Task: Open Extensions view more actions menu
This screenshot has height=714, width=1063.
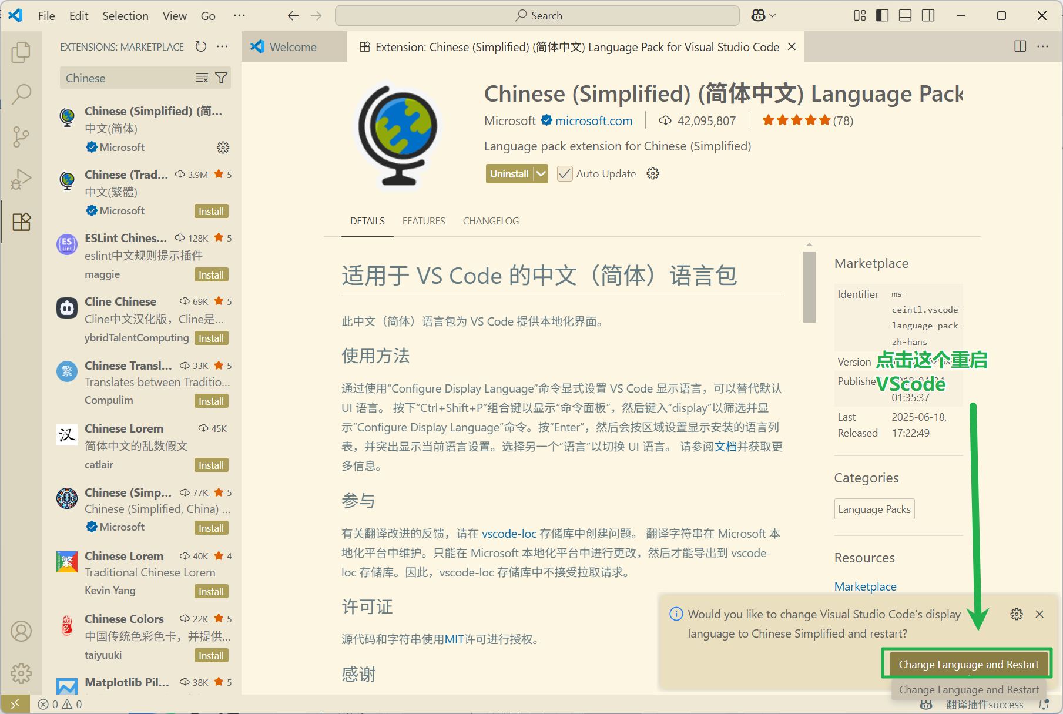Action: pyautogui.click(x=222, y=46)
